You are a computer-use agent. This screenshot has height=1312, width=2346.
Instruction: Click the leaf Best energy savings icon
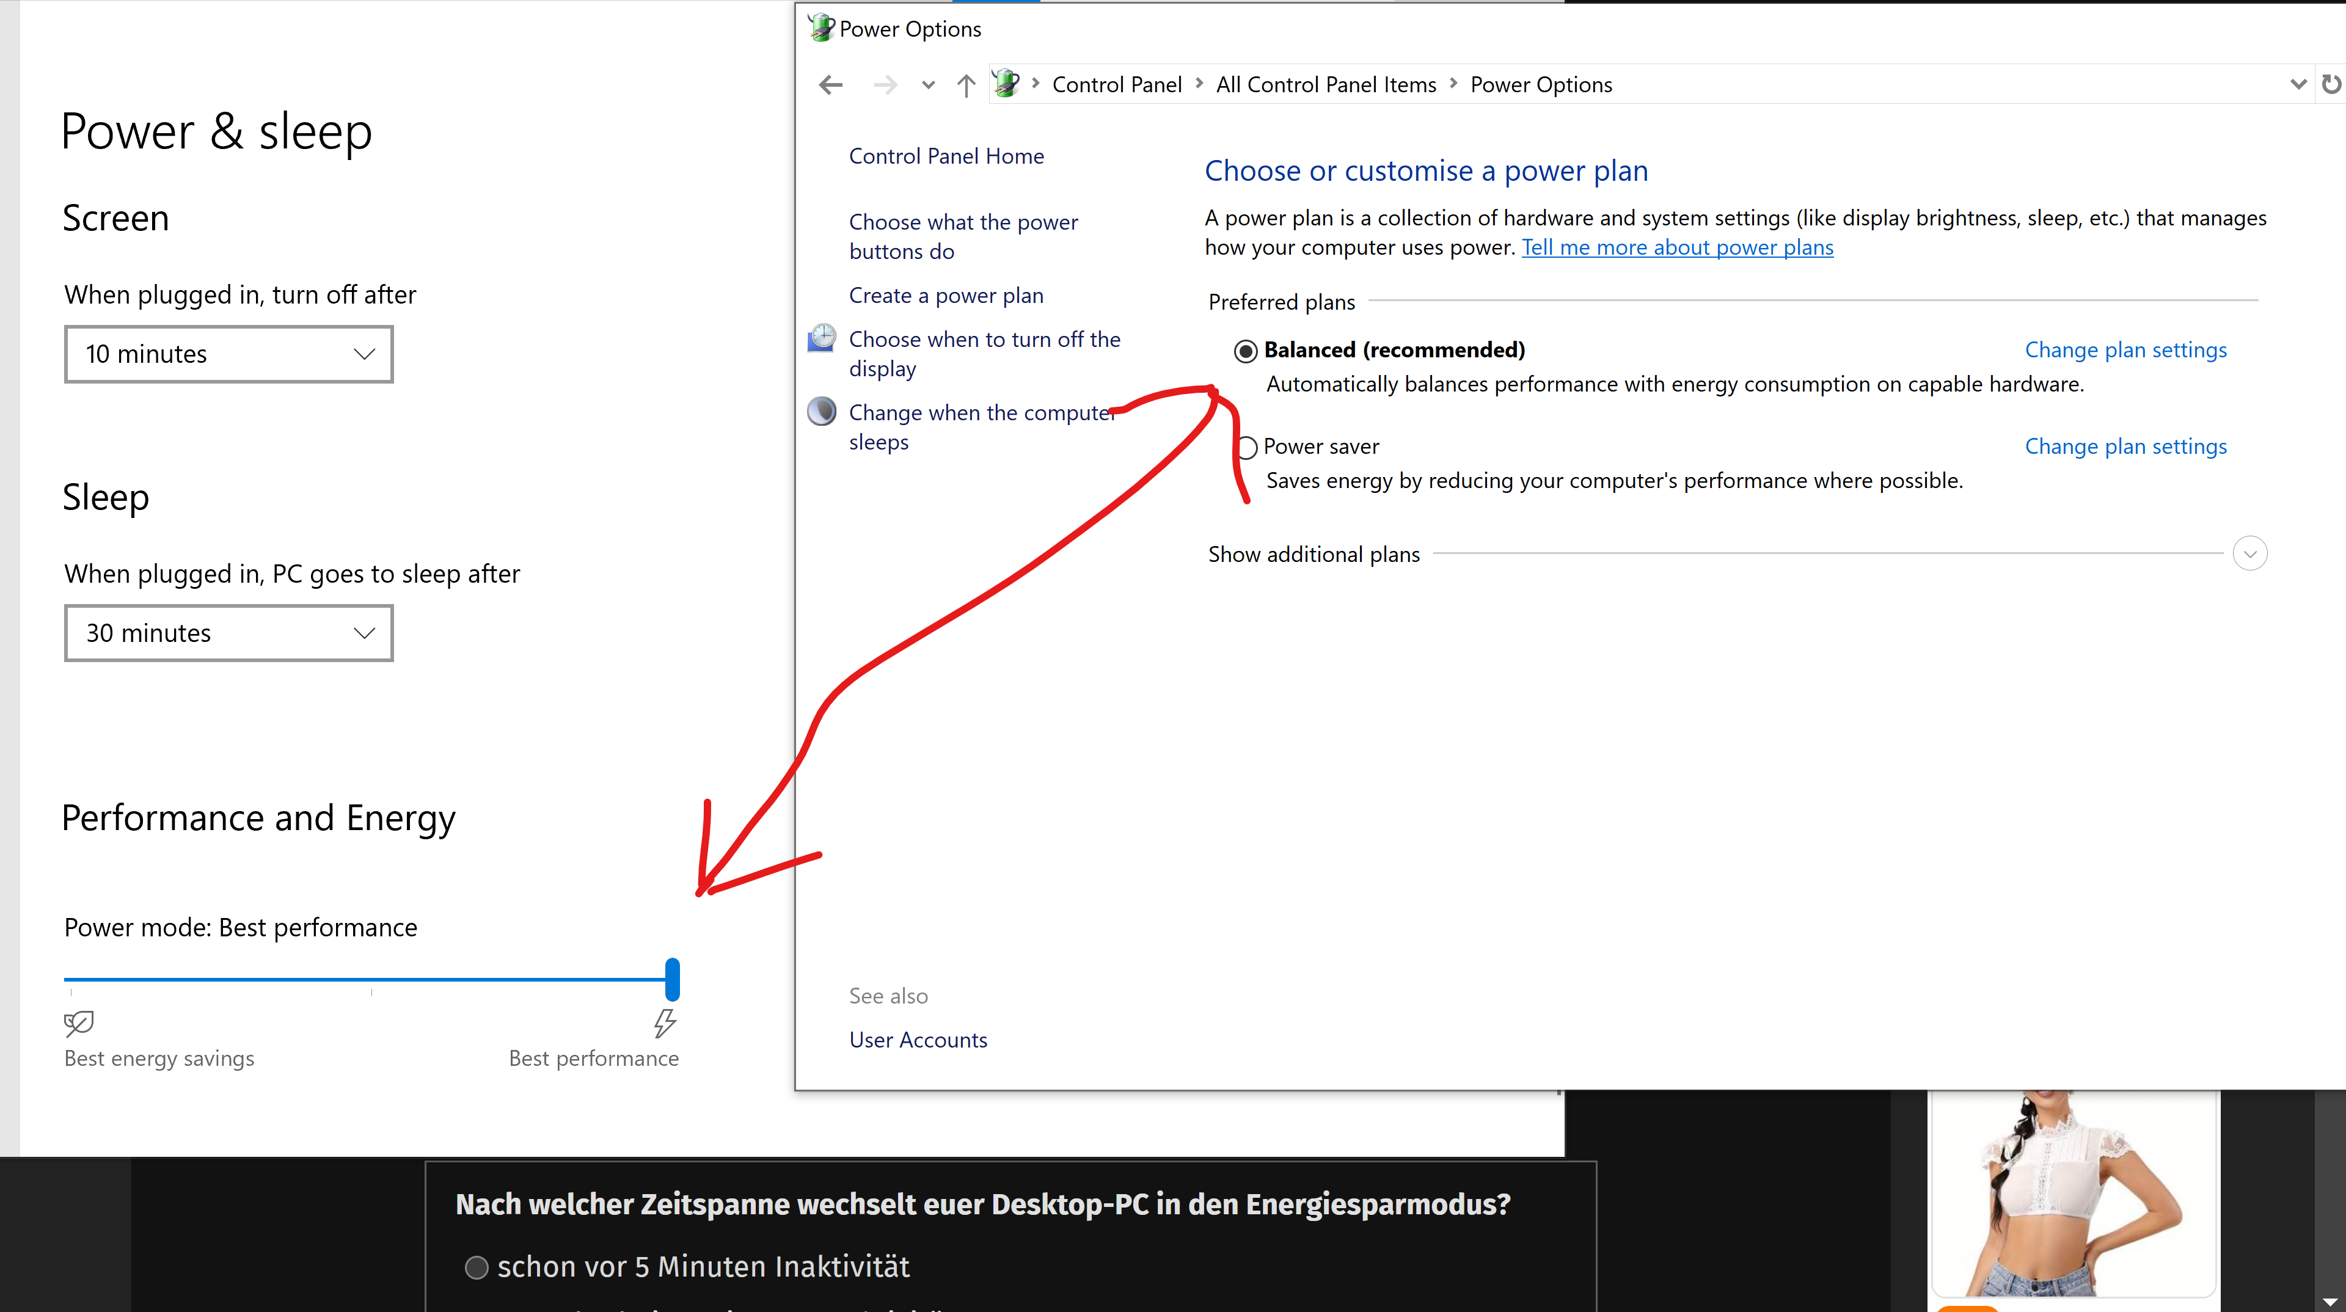[x=78, y=1022]
